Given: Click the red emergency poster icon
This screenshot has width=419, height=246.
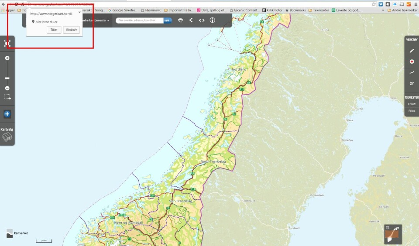Looking at the screenshot, I should click(412, 61).
